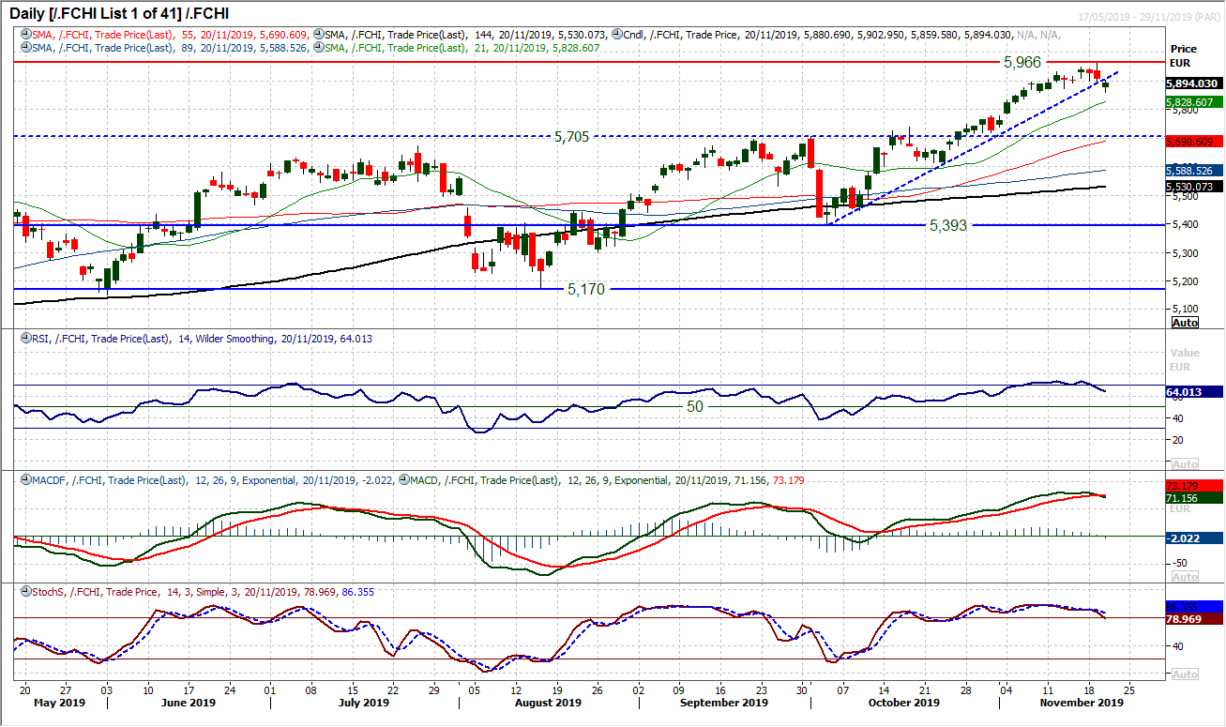Click the Auto button in the MACD panel
Viewport: 1226px width, 727px height.
coord(1186,577)
